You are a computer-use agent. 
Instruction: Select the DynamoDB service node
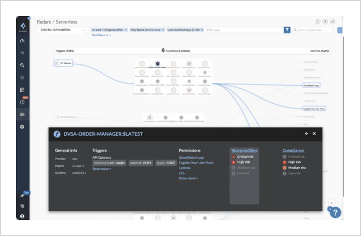(x=309, y=116)
